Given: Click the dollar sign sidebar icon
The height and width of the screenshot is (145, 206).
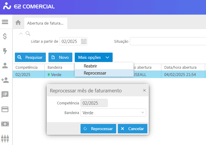Looking at the screenshot, I should 5,36.
